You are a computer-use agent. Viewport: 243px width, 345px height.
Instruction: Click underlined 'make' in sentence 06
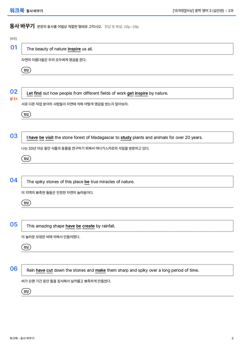100,270
